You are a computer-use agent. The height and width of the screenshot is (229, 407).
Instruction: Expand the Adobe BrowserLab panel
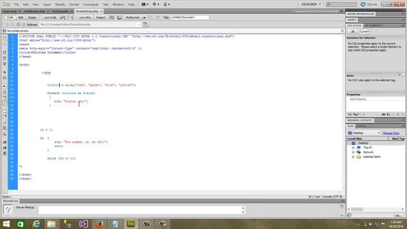(x=361, y=14)
